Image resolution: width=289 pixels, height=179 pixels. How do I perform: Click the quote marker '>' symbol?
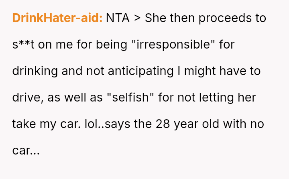point(137,18)
